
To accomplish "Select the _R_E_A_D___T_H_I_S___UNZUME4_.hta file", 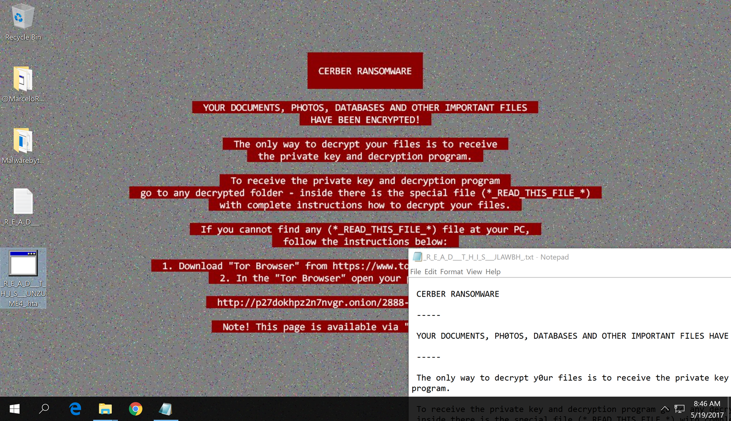I will point(23,278).
